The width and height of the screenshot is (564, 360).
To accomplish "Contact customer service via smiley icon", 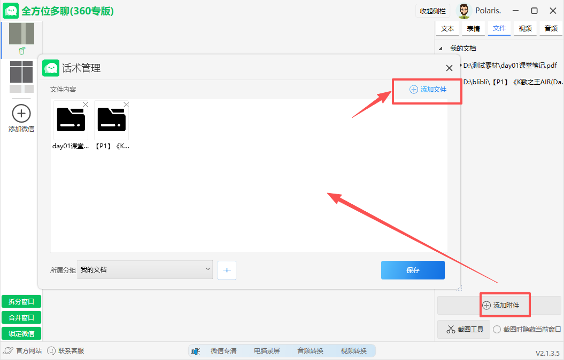I will 51,351.
